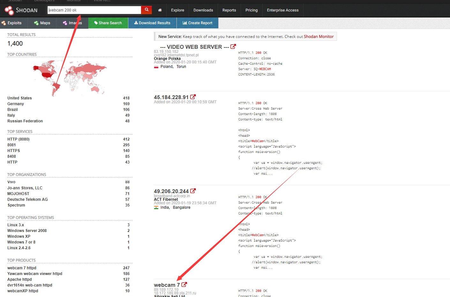Image resolution: width=450 pixels, height=297 pixels.
Task: Filter by Yawcam webcam viewer httpd product
Action: click(x=35, y=274)
